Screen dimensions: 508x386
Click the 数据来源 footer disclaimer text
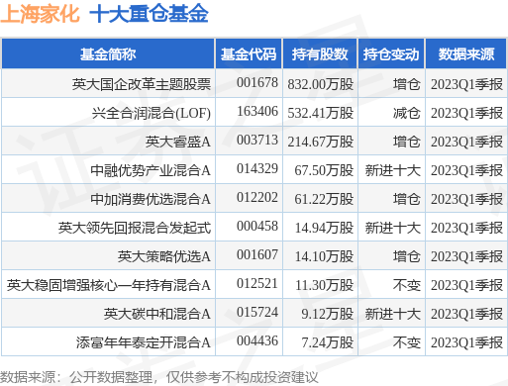[x=159, y=377]
